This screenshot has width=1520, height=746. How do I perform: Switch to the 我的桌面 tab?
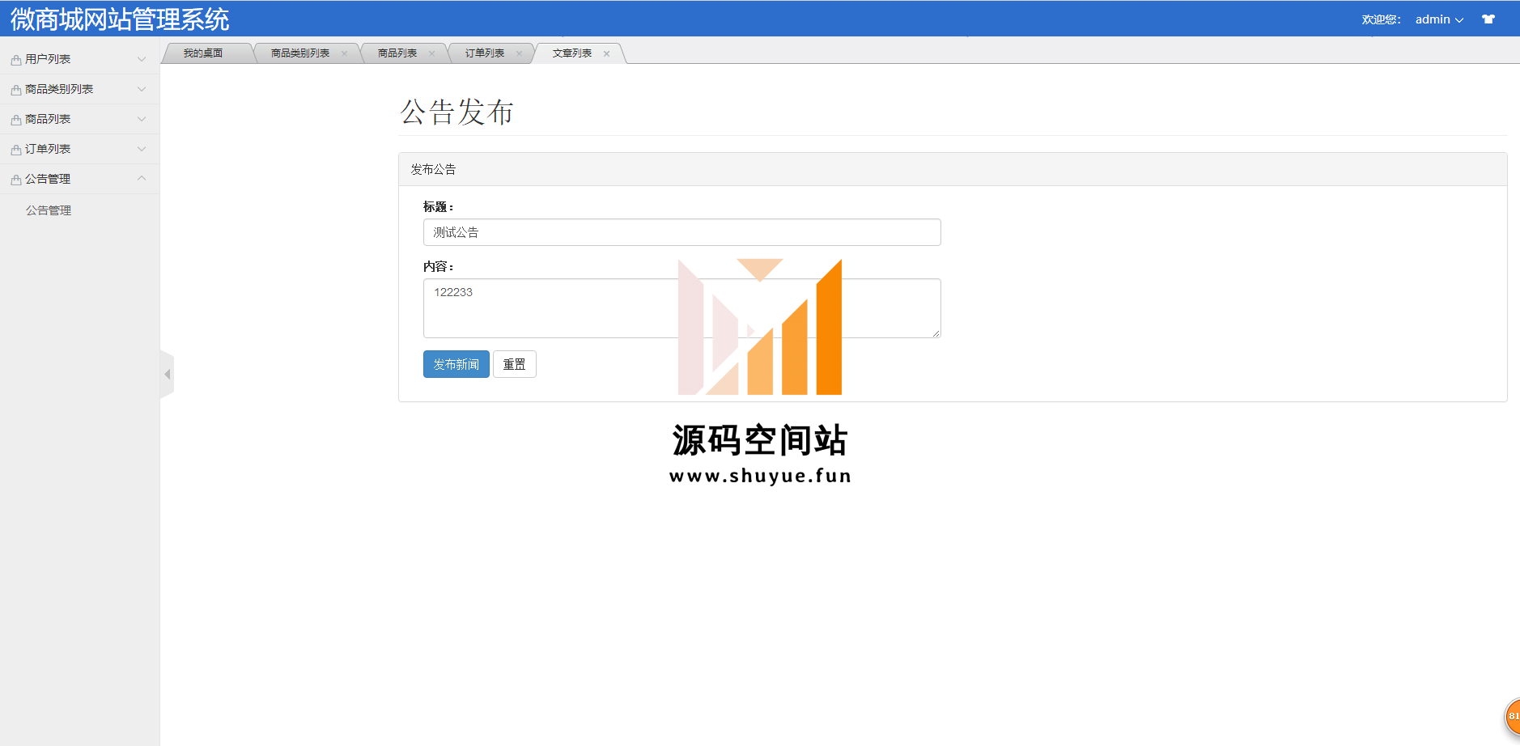(x=203, y=53)
